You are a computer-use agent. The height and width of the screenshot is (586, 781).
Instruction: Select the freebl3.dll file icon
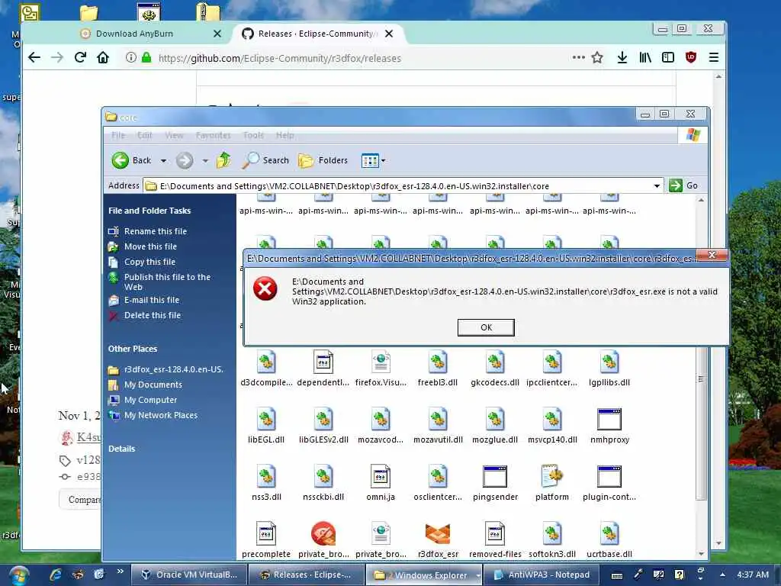pyautogui.click(x=438, y=362)
